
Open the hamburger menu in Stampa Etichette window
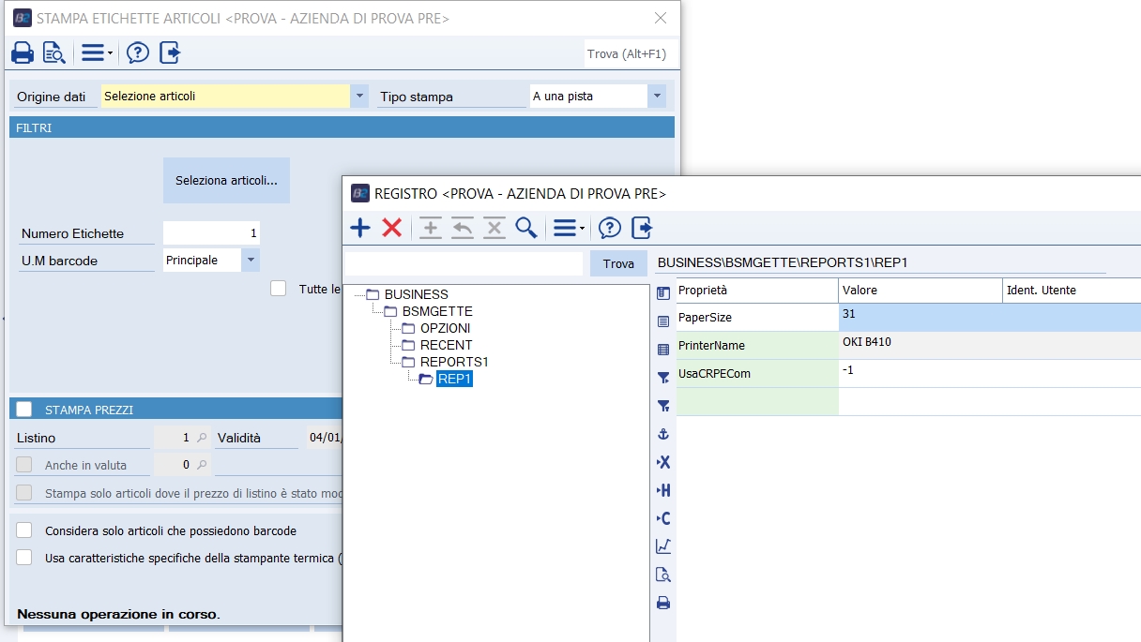[96, 53]
